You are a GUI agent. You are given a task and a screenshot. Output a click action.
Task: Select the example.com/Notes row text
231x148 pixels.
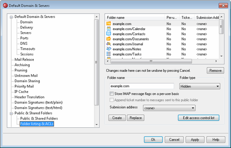click(127, 49)
